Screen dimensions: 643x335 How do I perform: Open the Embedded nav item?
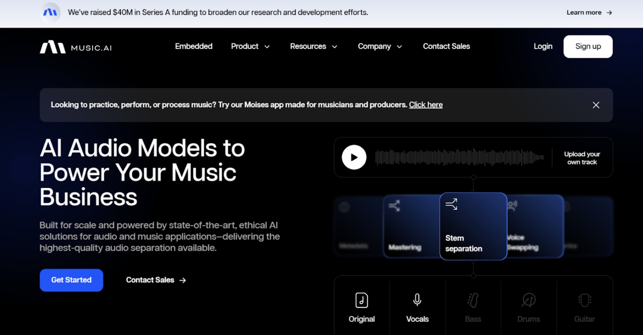[194, 46]
